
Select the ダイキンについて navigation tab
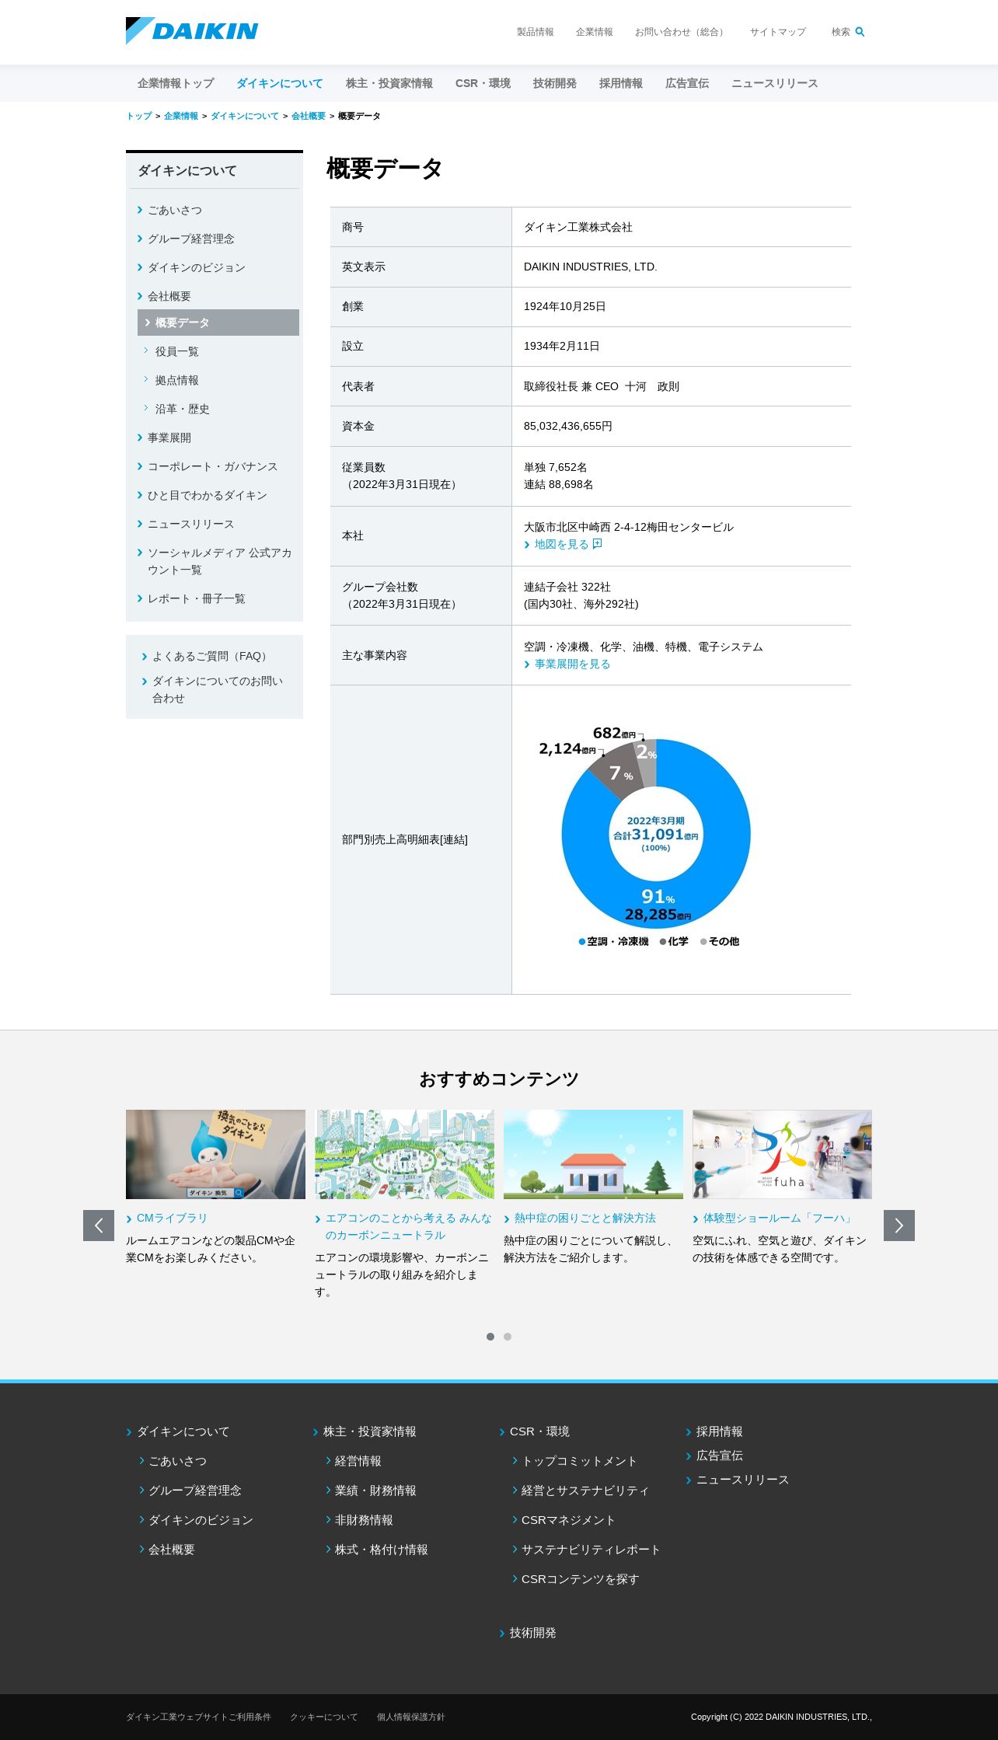point(280,83)
